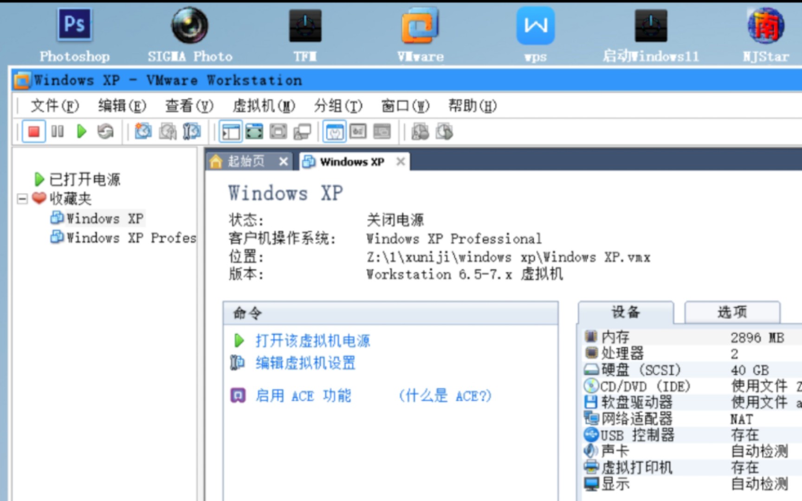Click the 命令 panel header
This screenshot has width=802, height=501.
(x=391, y=313)
